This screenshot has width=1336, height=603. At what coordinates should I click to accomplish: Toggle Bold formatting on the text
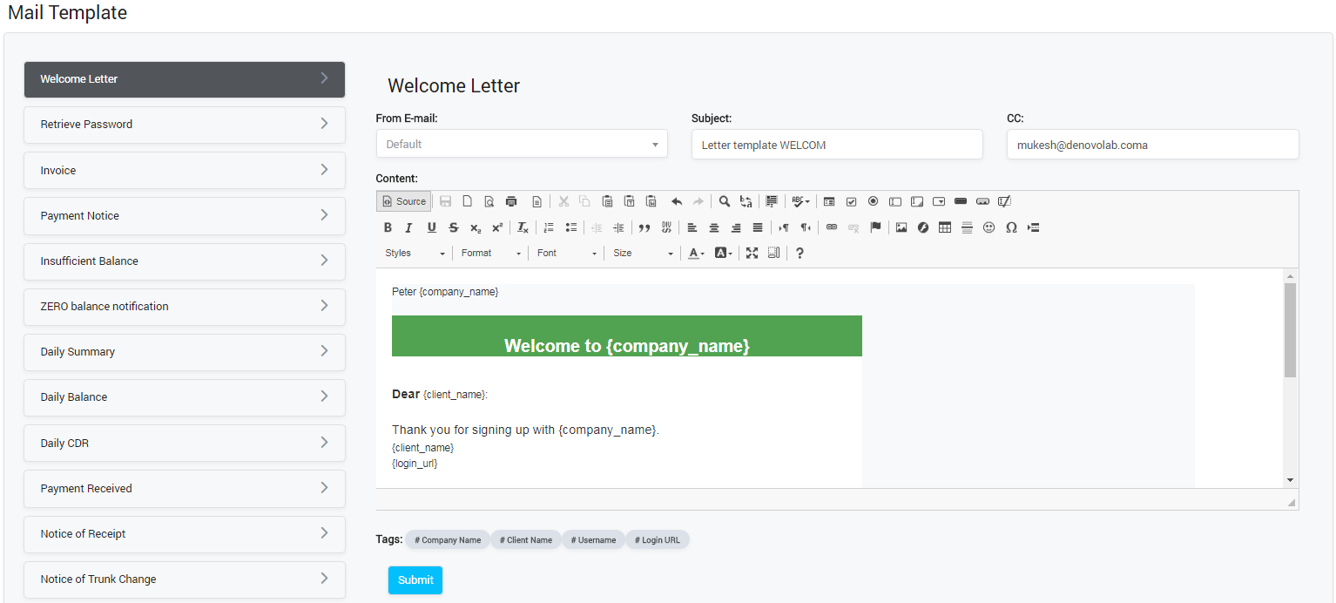pyautogui.click(x=388, y=227)
